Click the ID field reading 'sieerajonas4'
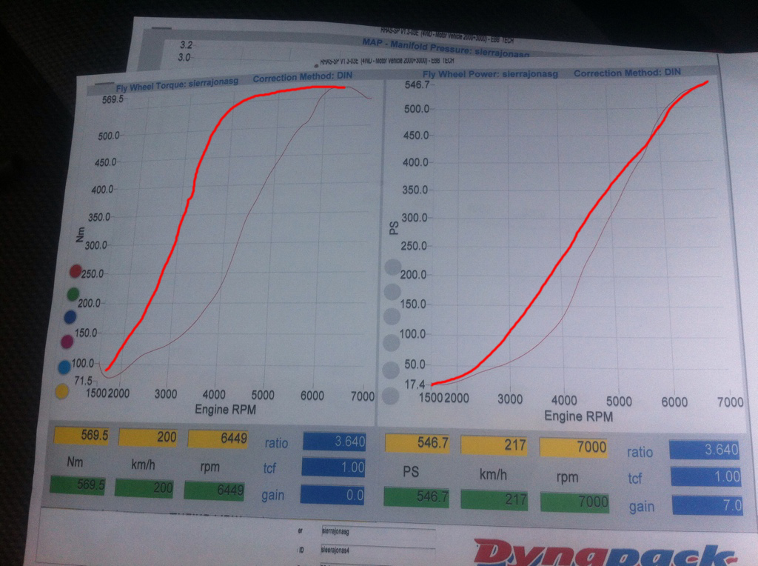Viewport: 758px width, 566px height. [x=378, y=550]
